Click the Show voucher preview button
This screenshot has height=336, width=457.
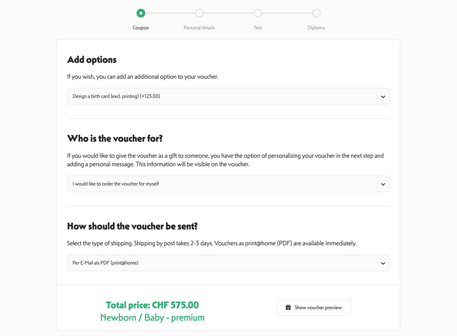coord(314,307)
